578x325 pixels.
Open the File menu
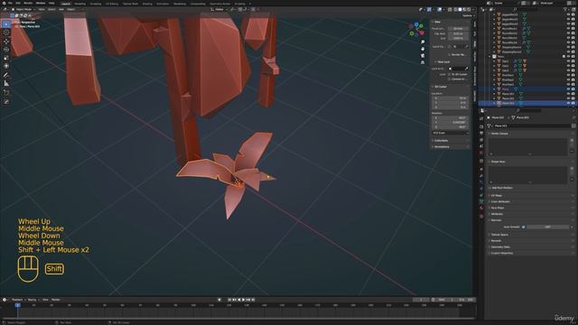tap(10, 4)
